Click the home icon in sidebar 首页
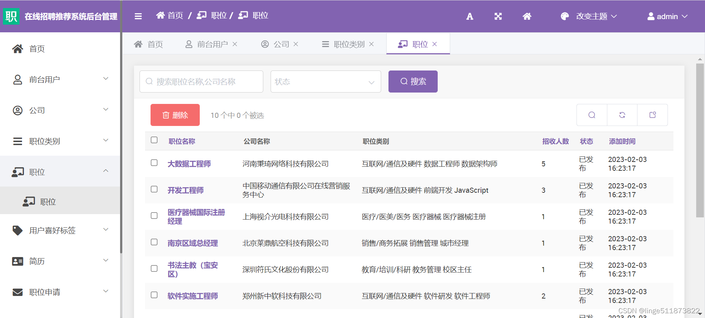This screenshot has height=318, width=705. 18,49
